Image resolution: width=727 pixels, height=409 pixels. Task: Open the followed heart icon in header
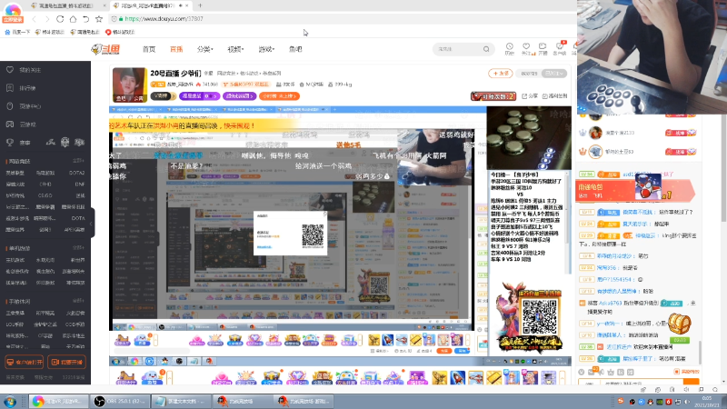(x=526, y=48)
